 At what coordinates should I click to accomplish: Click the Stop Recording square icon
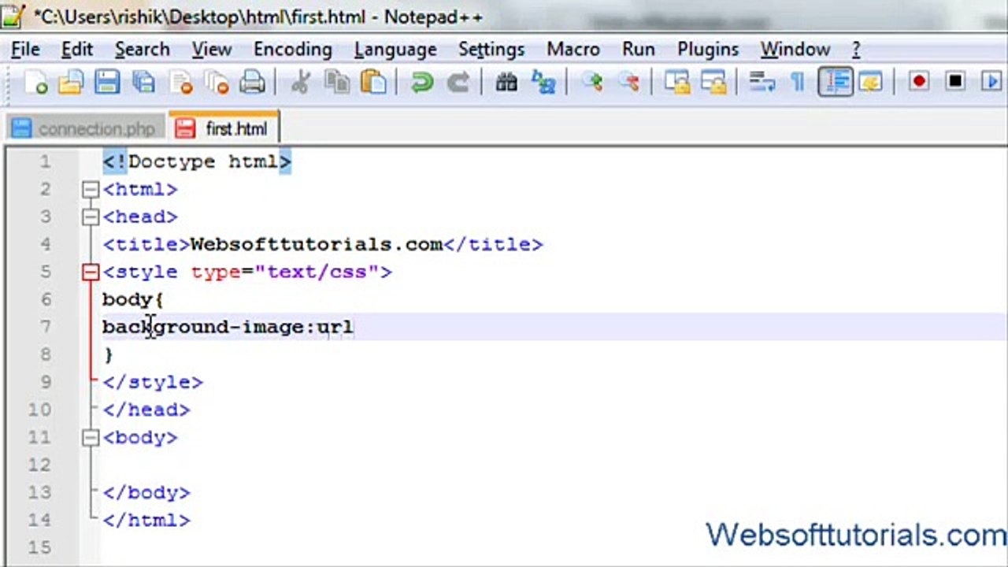coord(955,82)
